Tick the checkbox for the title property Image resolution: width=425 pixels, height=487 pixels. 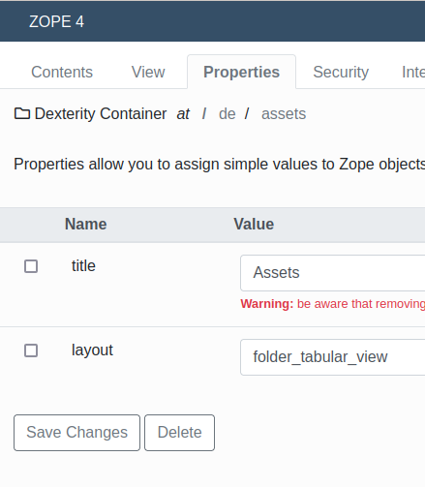pyautogui.click(x=31, y=266)
